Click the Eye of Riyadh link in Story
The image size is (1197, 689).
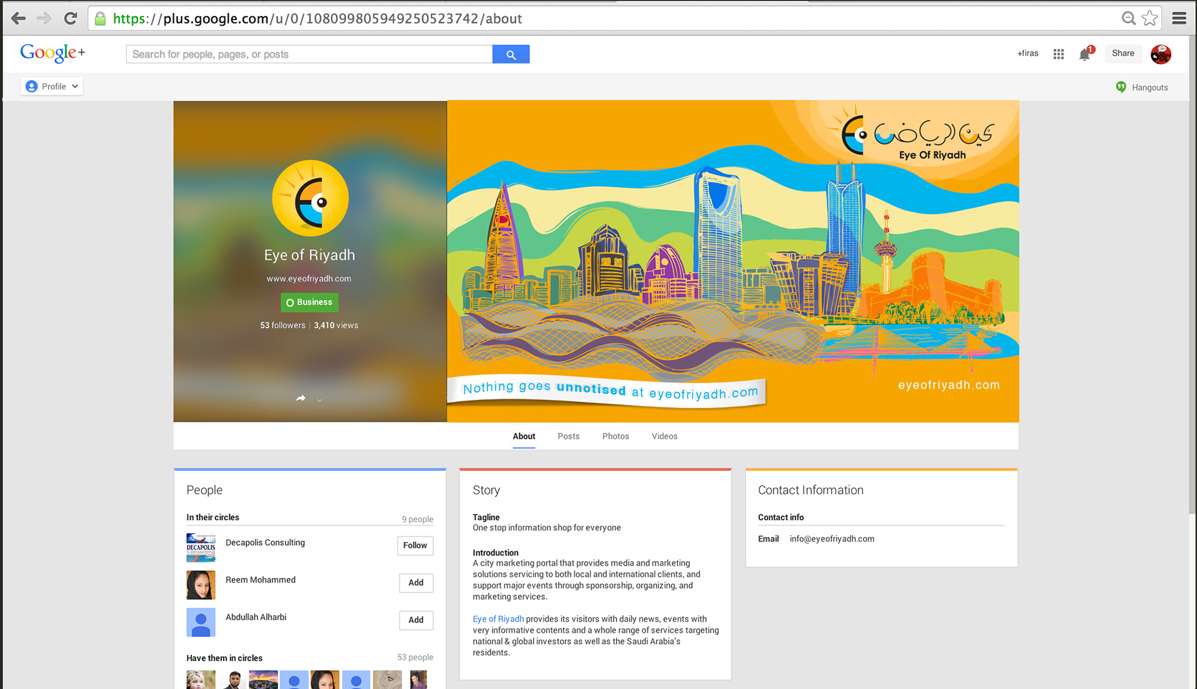click(498, 619)
